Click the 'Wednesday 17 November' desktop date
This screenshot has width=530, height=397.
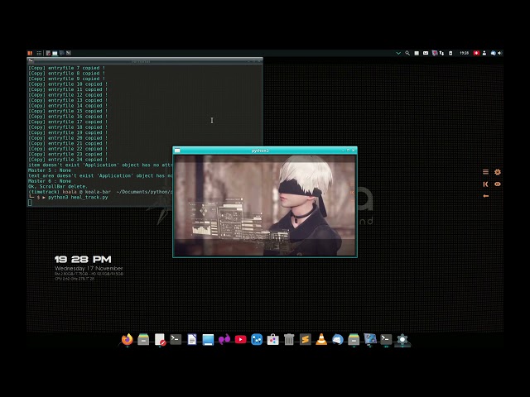pos(89,268)
